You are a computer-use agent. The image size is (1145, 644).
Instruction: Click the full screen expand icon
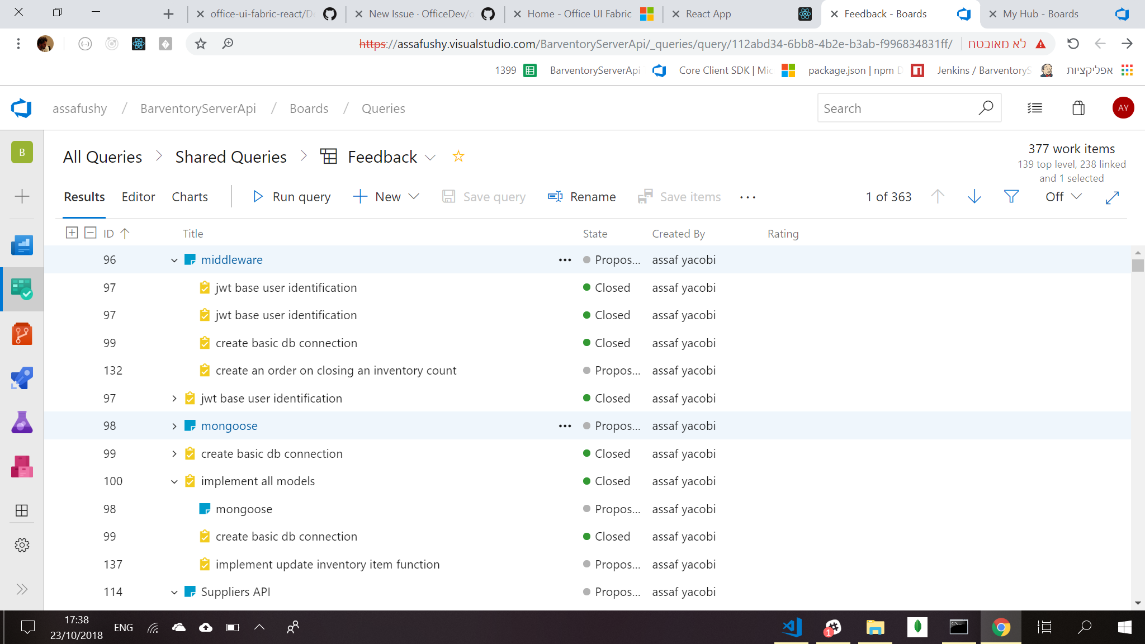pos(1113,197)
